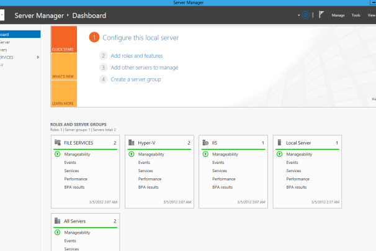Open the Hyper-V tile title
Viewport: 376px width, 251px height.
[x=146, y=143]
